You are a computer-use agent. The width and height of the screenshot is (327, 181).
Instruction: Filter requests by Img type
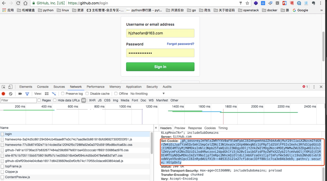point(116,100)
